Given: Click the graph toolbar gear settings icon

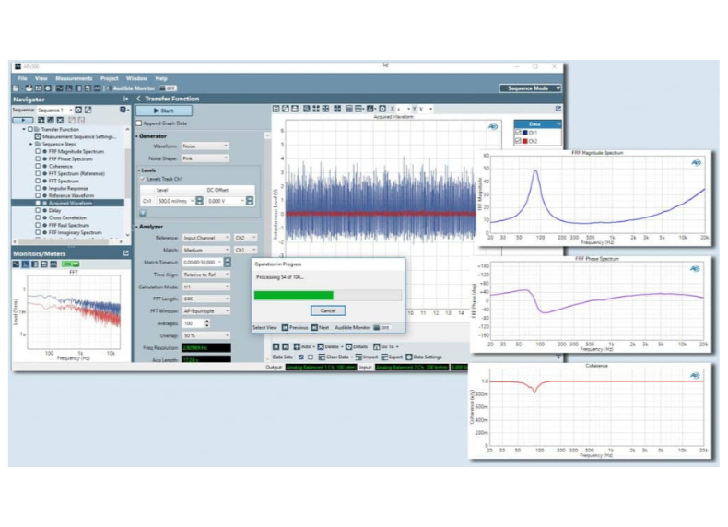Looking at the screenshot, I should pyautogui.click(x=382, y=109).
